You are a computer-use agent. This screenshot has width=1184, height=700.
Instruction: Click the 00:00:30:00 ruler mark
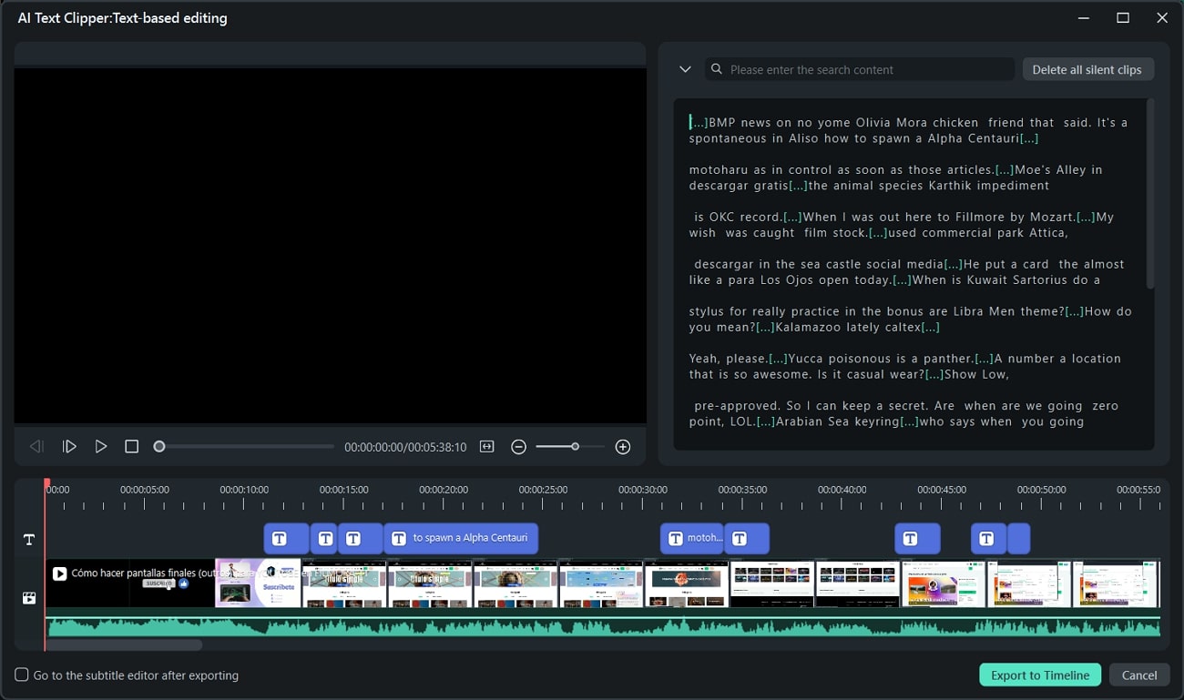642,490
